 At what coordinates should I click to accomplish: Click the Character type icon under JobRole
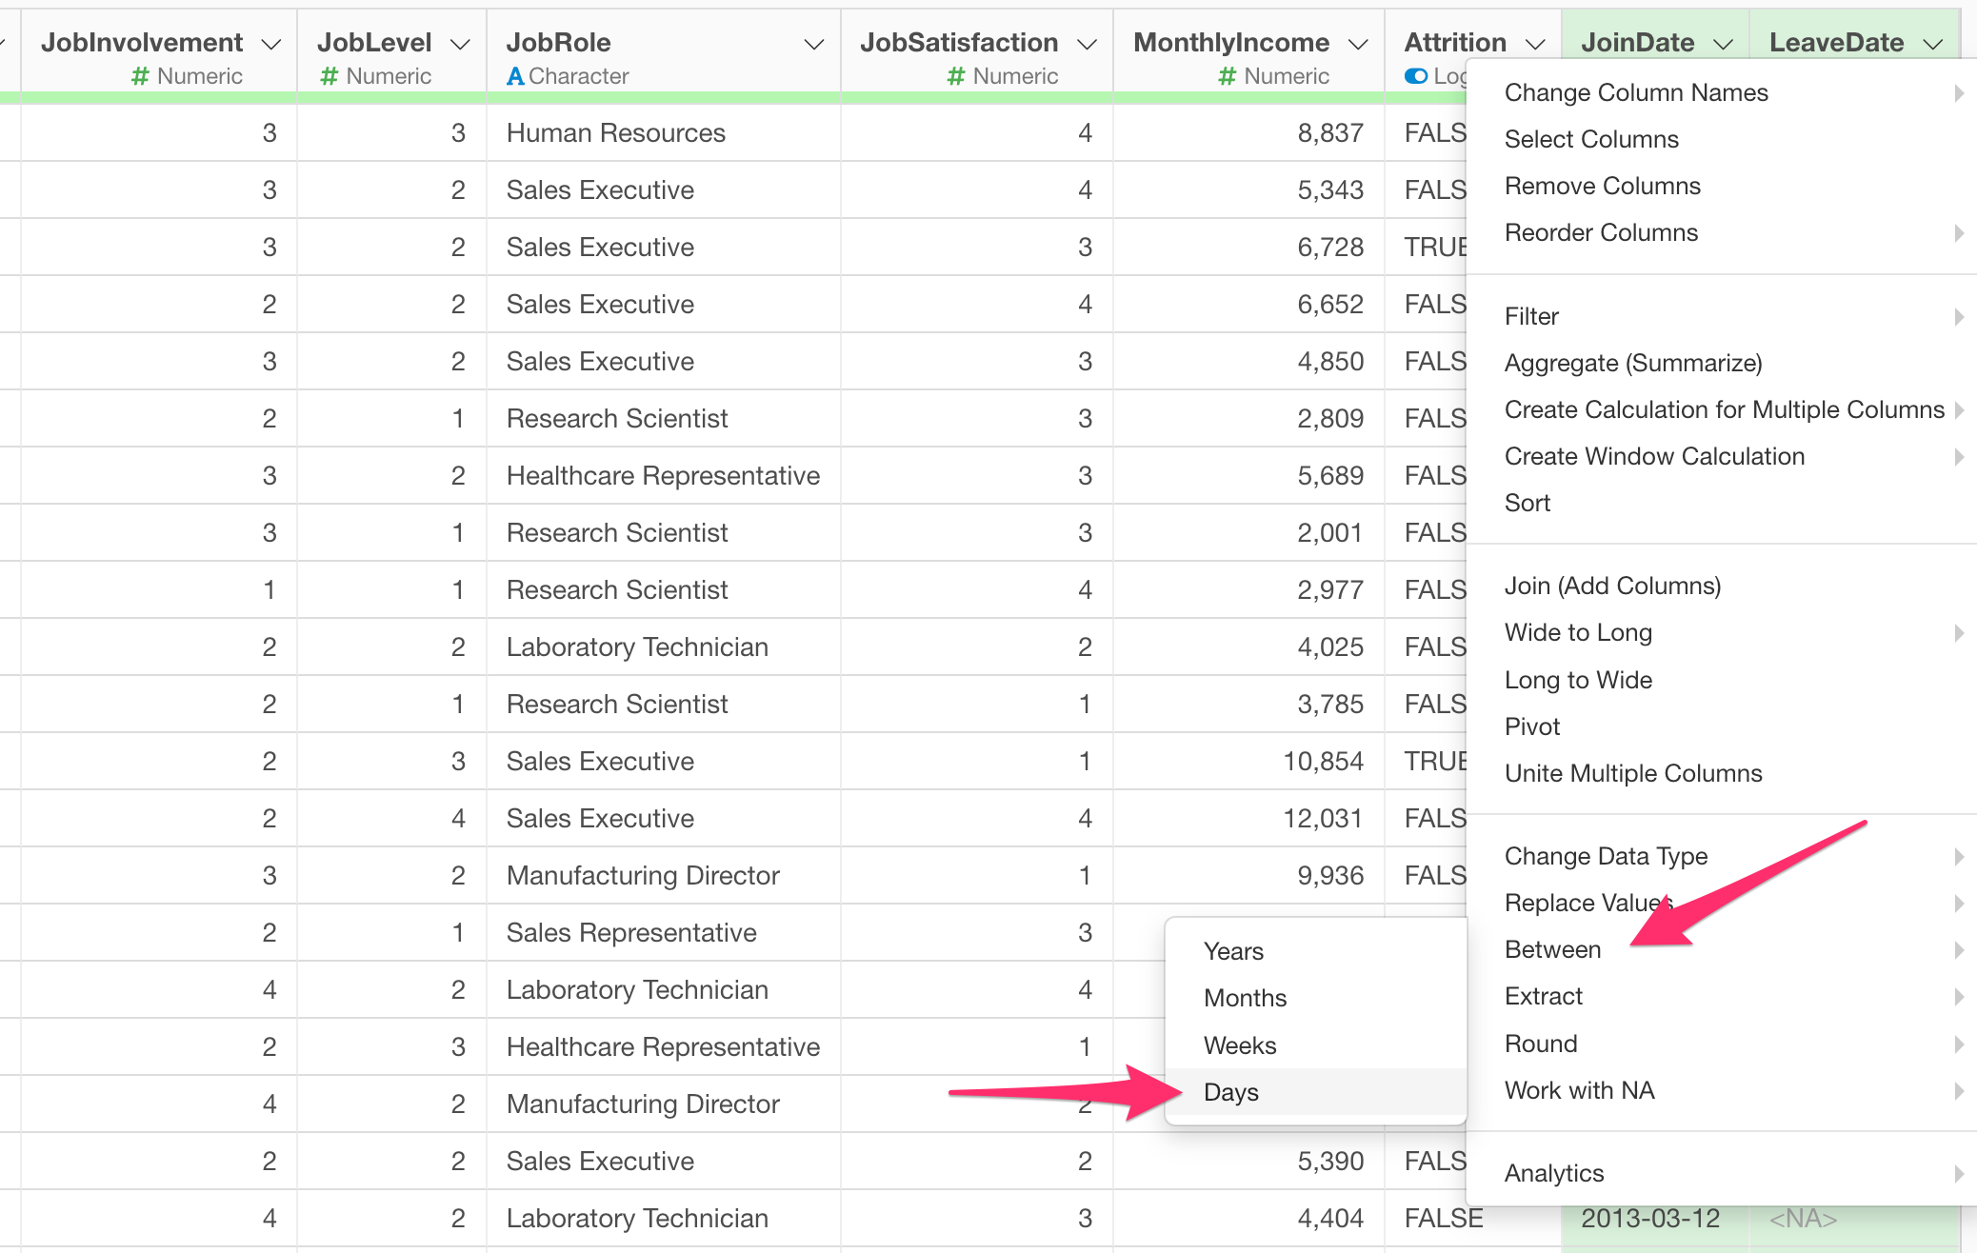tap(515, 76)
